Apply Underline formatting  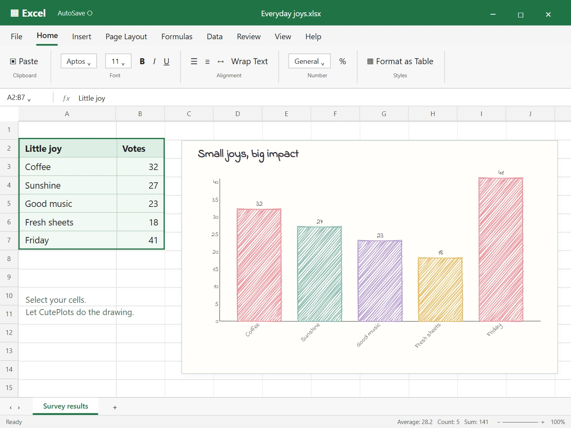167,61
